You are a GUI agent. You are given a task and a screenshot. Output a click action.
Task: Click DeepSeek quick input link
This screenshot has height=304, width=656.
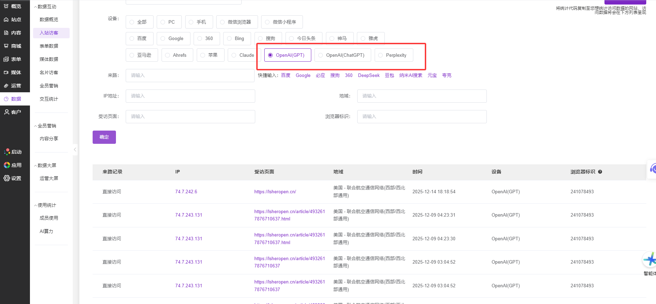pos(368,76)
